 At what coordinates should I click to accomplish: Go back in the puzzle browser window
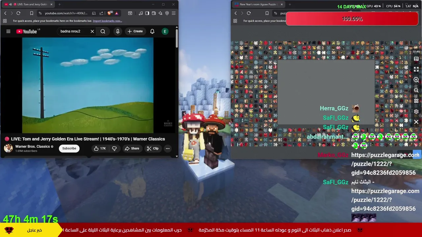pos(235,13)
